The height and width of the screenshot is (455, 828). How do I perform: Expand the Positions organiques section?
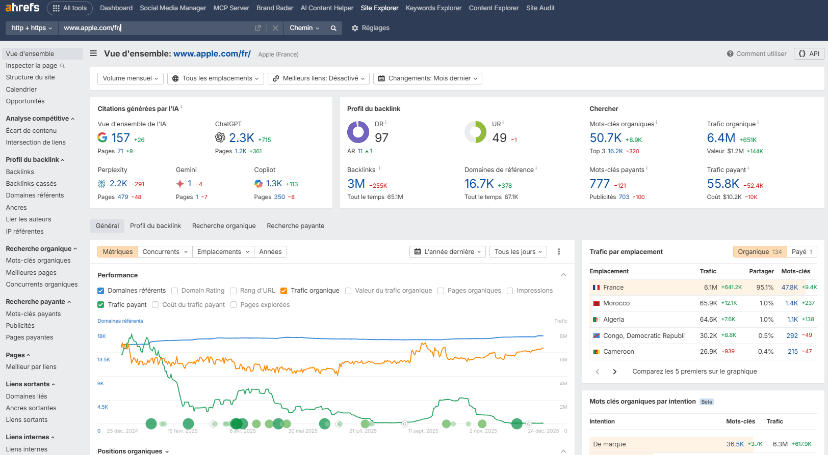click(x=133, y=451)
